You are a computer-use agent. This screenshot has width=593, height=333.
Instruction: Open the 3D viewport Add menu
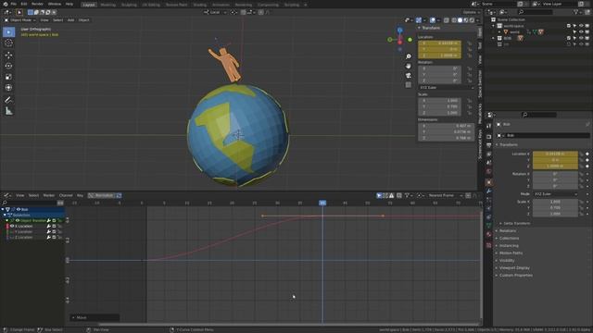coord(70,20)
